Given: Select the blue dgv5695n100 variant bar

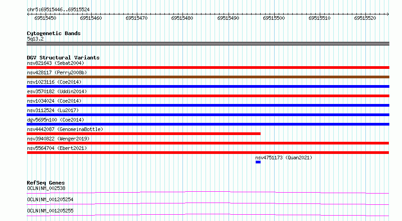Looking at the screenshot, I should point(208,124).
